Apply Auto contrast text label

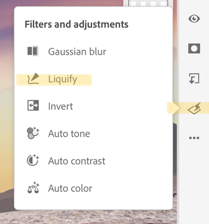[x=77, y=161]
